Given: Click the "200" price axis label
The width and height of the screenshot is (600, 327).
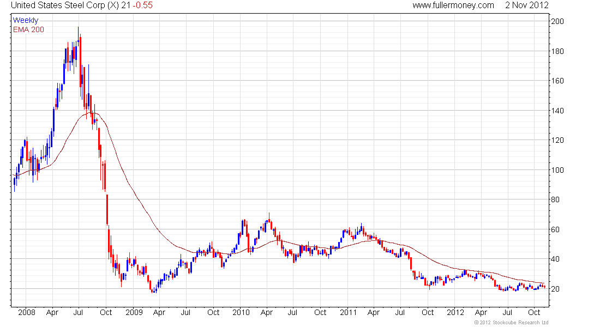Looking at the screenshot, I should tap(557, 21).
